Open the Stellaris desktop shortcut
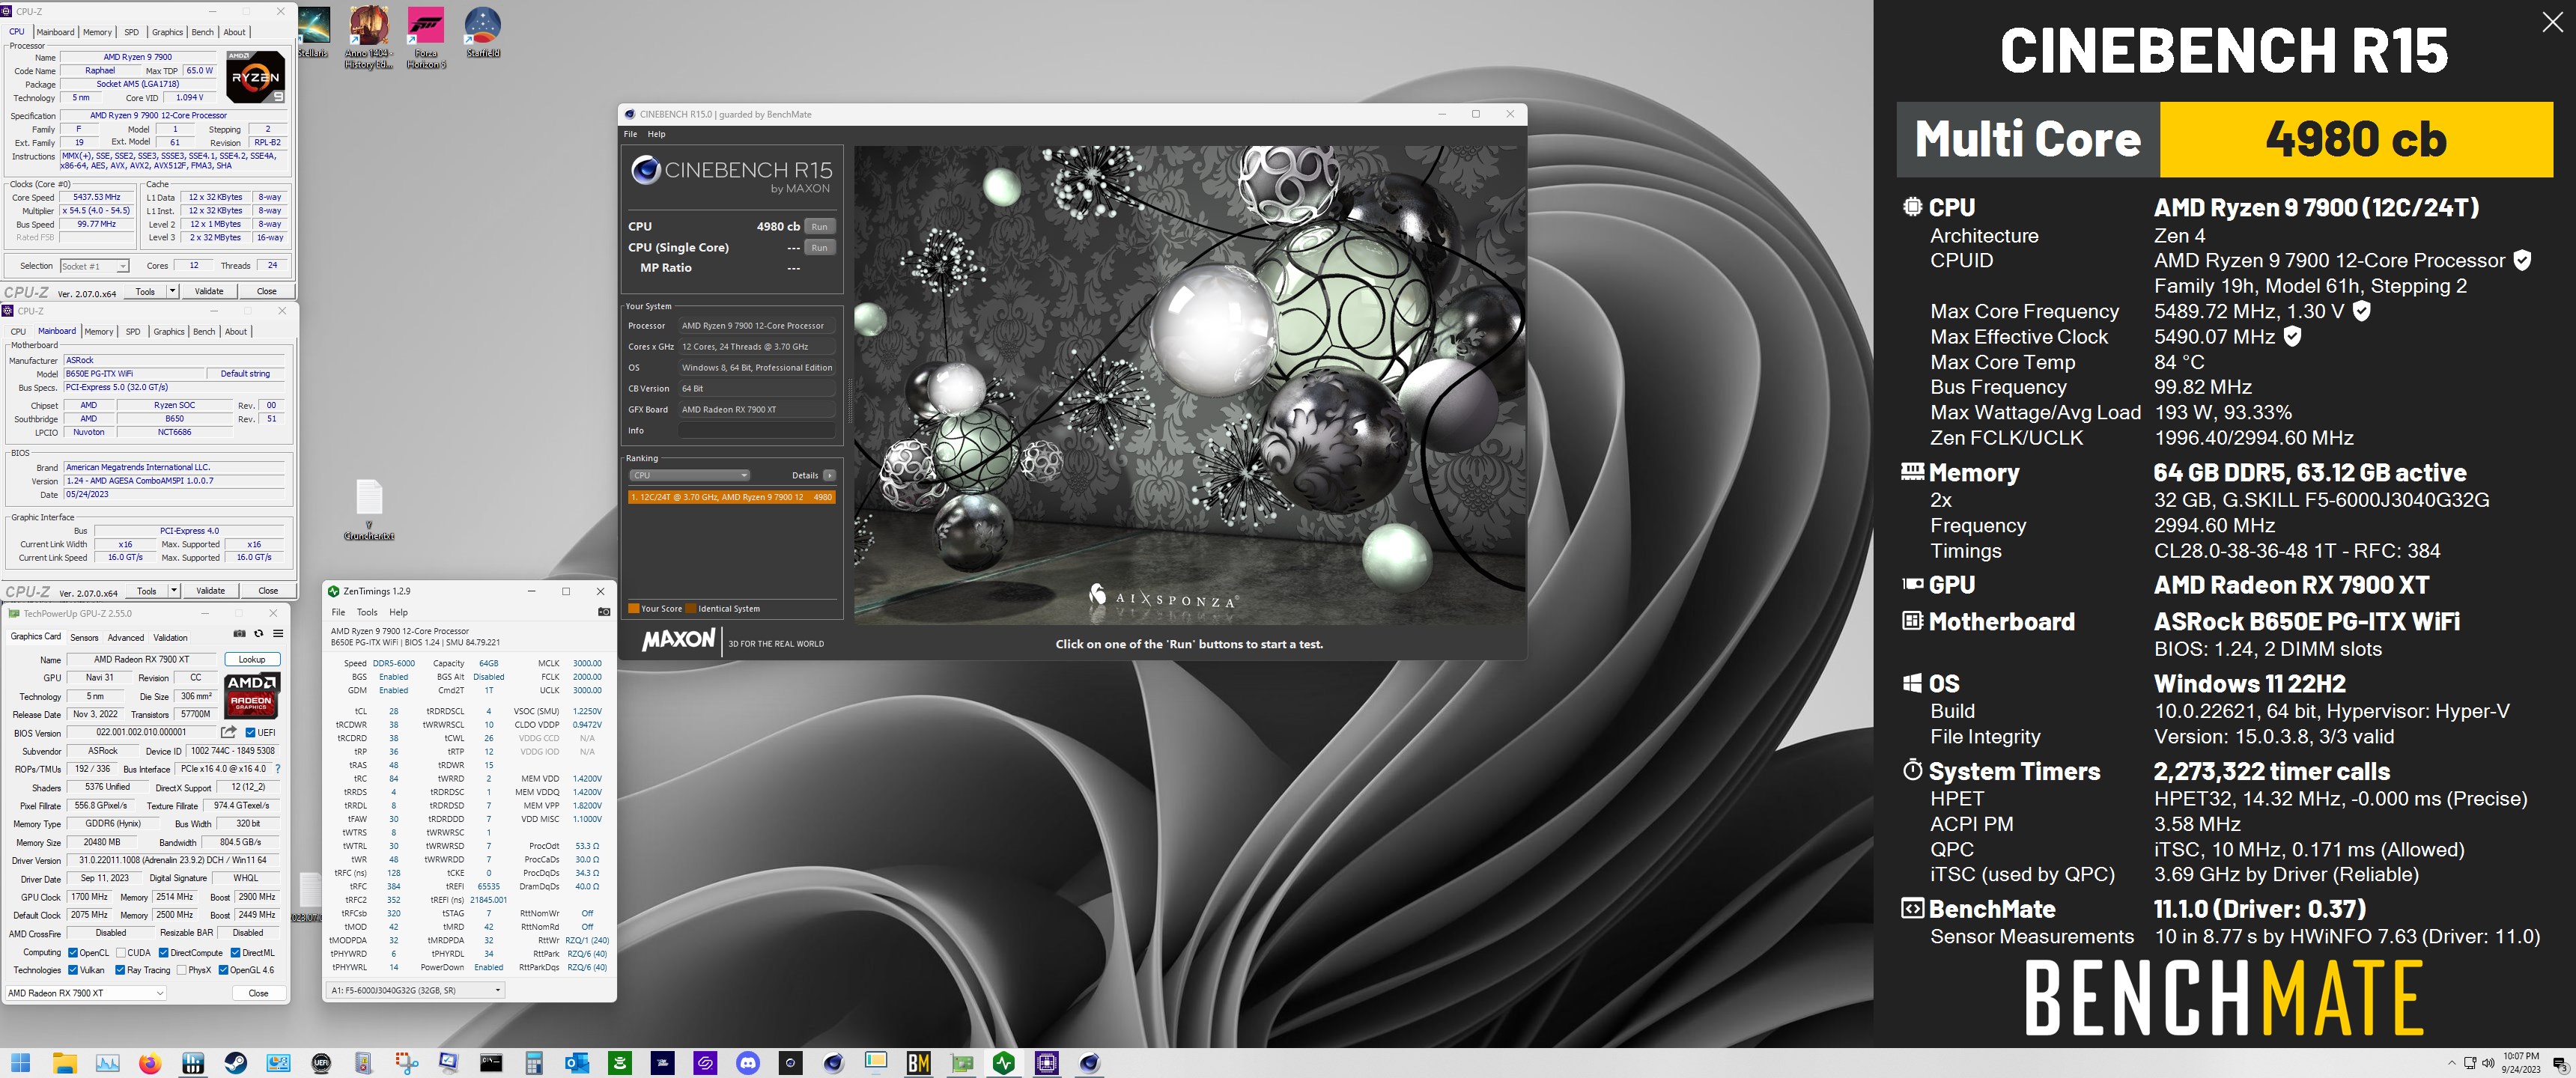2576x1078 pixels. (x=313, y=32)
